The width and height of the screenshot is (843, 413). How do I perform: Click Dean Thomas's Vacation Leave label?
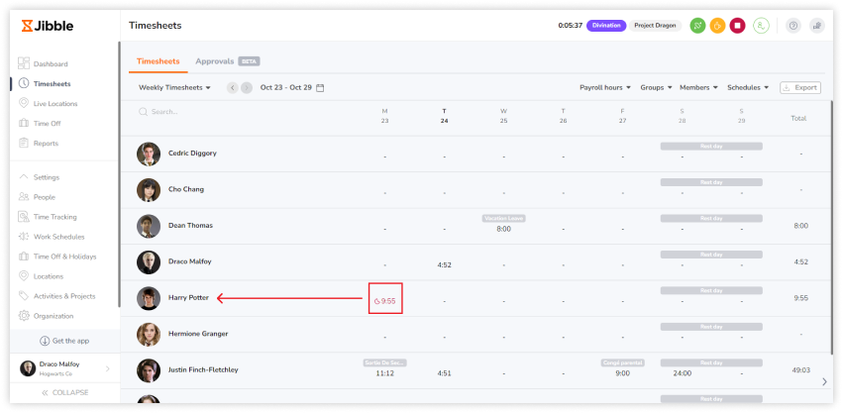pos(504,218)
